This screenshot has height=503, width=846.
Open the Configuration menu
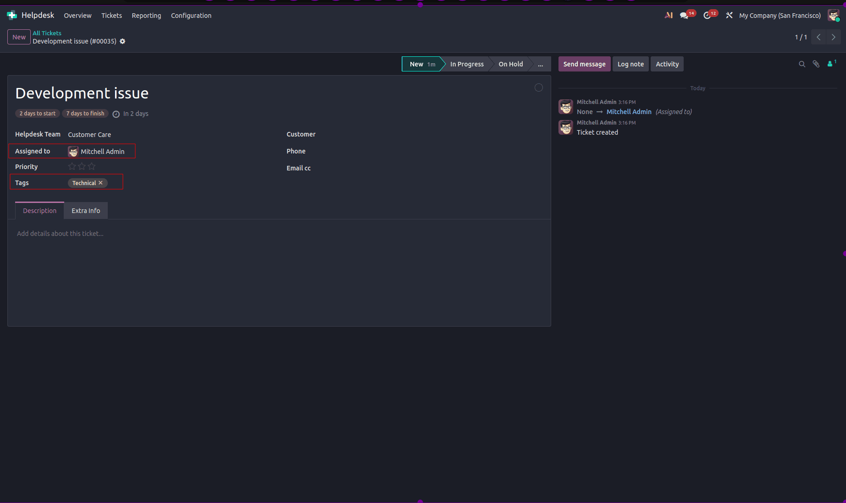click(191, 16)
